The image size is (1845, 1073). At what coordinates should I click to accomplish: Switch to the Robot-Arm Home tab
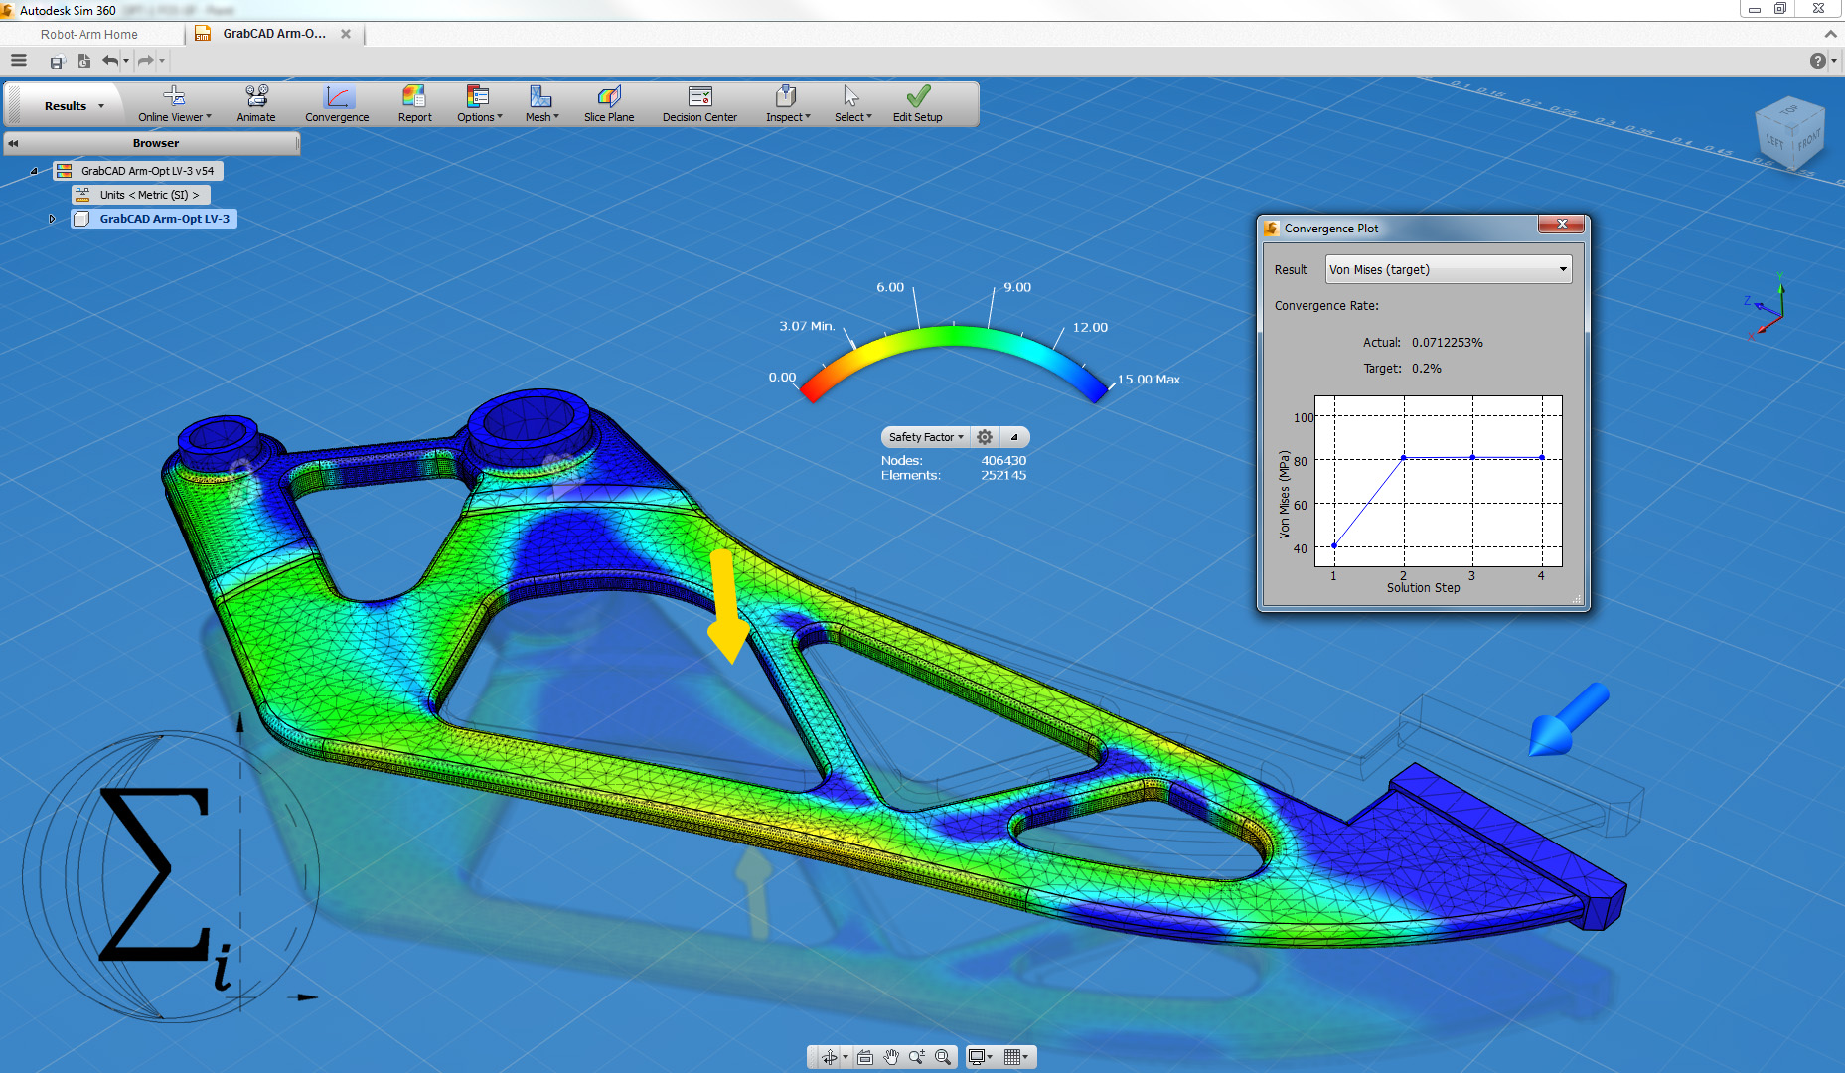pos(89,34)
